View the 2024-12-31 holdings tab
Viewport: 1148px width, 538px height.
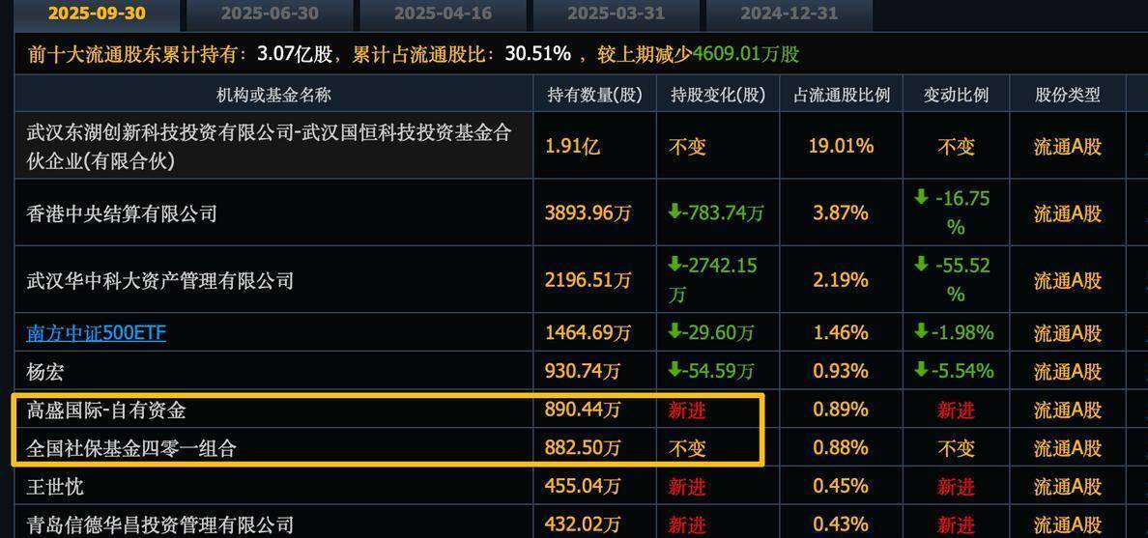tap(789, 14)
